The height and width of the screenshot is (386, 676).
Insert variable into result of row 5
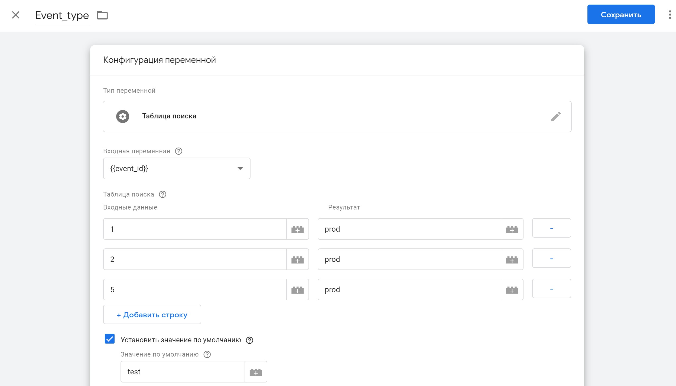(512, 289)
